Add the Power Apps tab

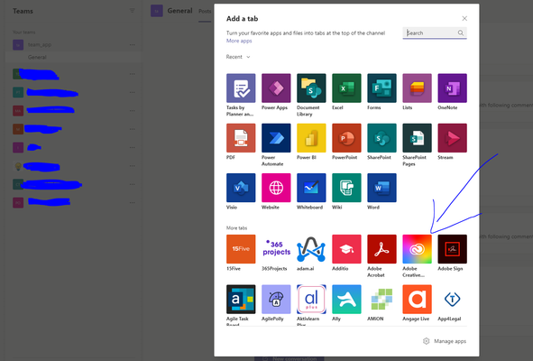pyautogui.click(x=276, y=88)
